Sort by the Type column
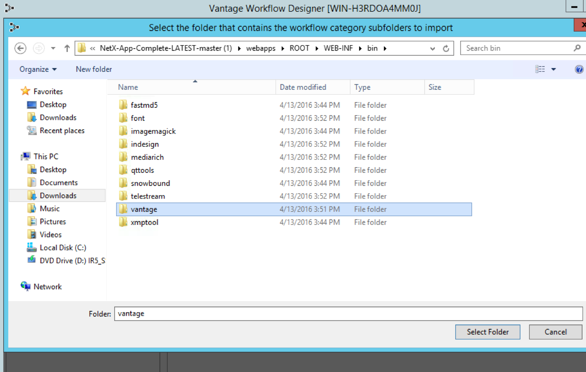 click(x=387, y=87)
